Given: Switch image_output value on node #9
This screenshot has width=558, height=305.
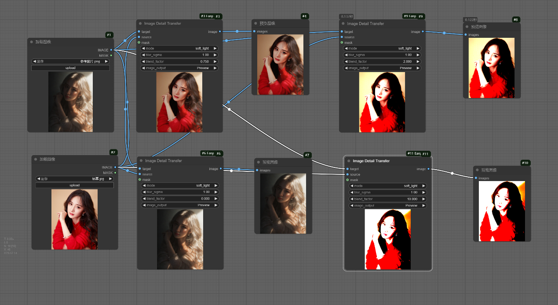Looking at the screenshot, I should click(381, 68).
